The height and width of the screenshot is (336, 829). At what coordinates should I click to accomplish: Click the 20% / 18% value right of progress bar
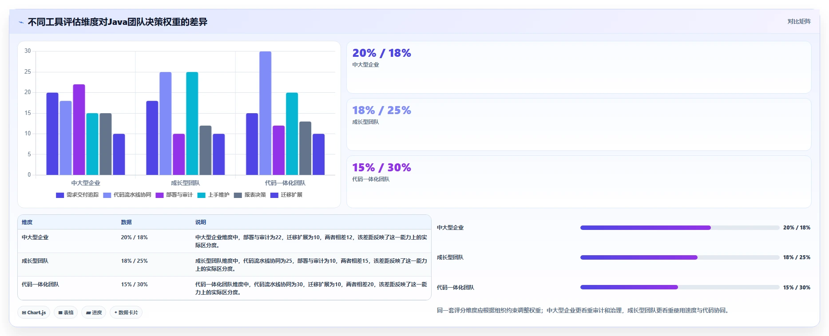coord(797,228)
